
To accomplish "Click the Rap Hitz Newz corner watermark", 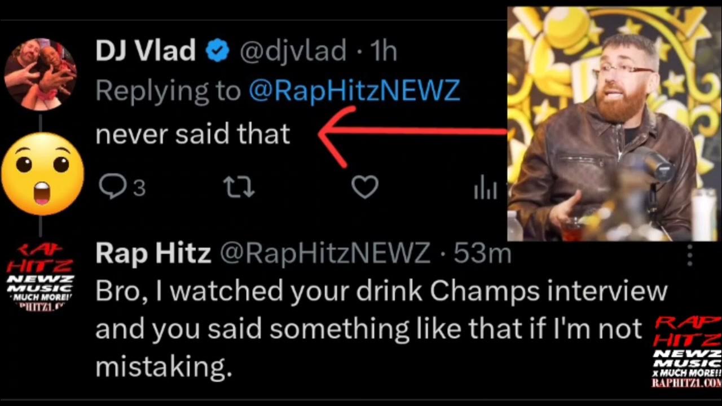I will (688, 352).
